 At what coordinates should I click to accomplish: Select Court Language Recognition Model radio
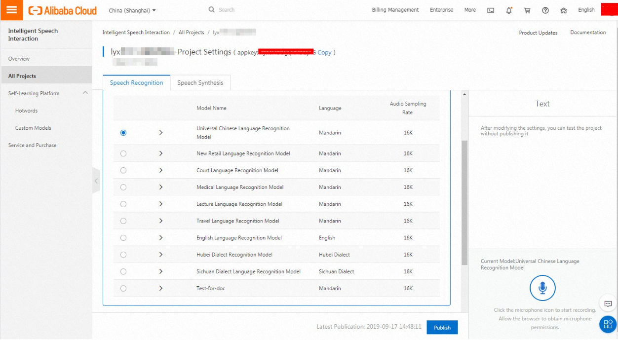123,170
